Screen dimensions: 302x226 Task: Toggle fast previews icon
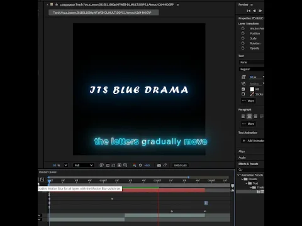click(102, 165)
